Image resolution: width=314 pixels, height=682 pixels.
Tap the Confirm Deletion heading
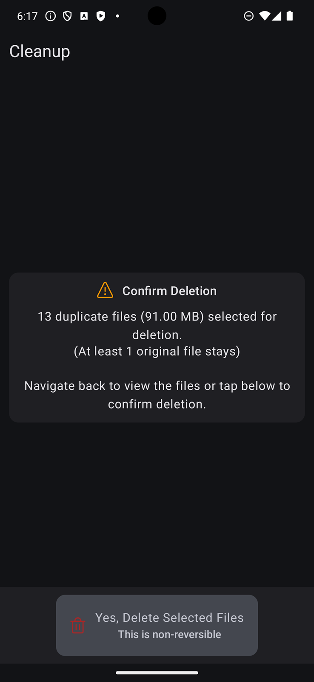pos(169,291)
